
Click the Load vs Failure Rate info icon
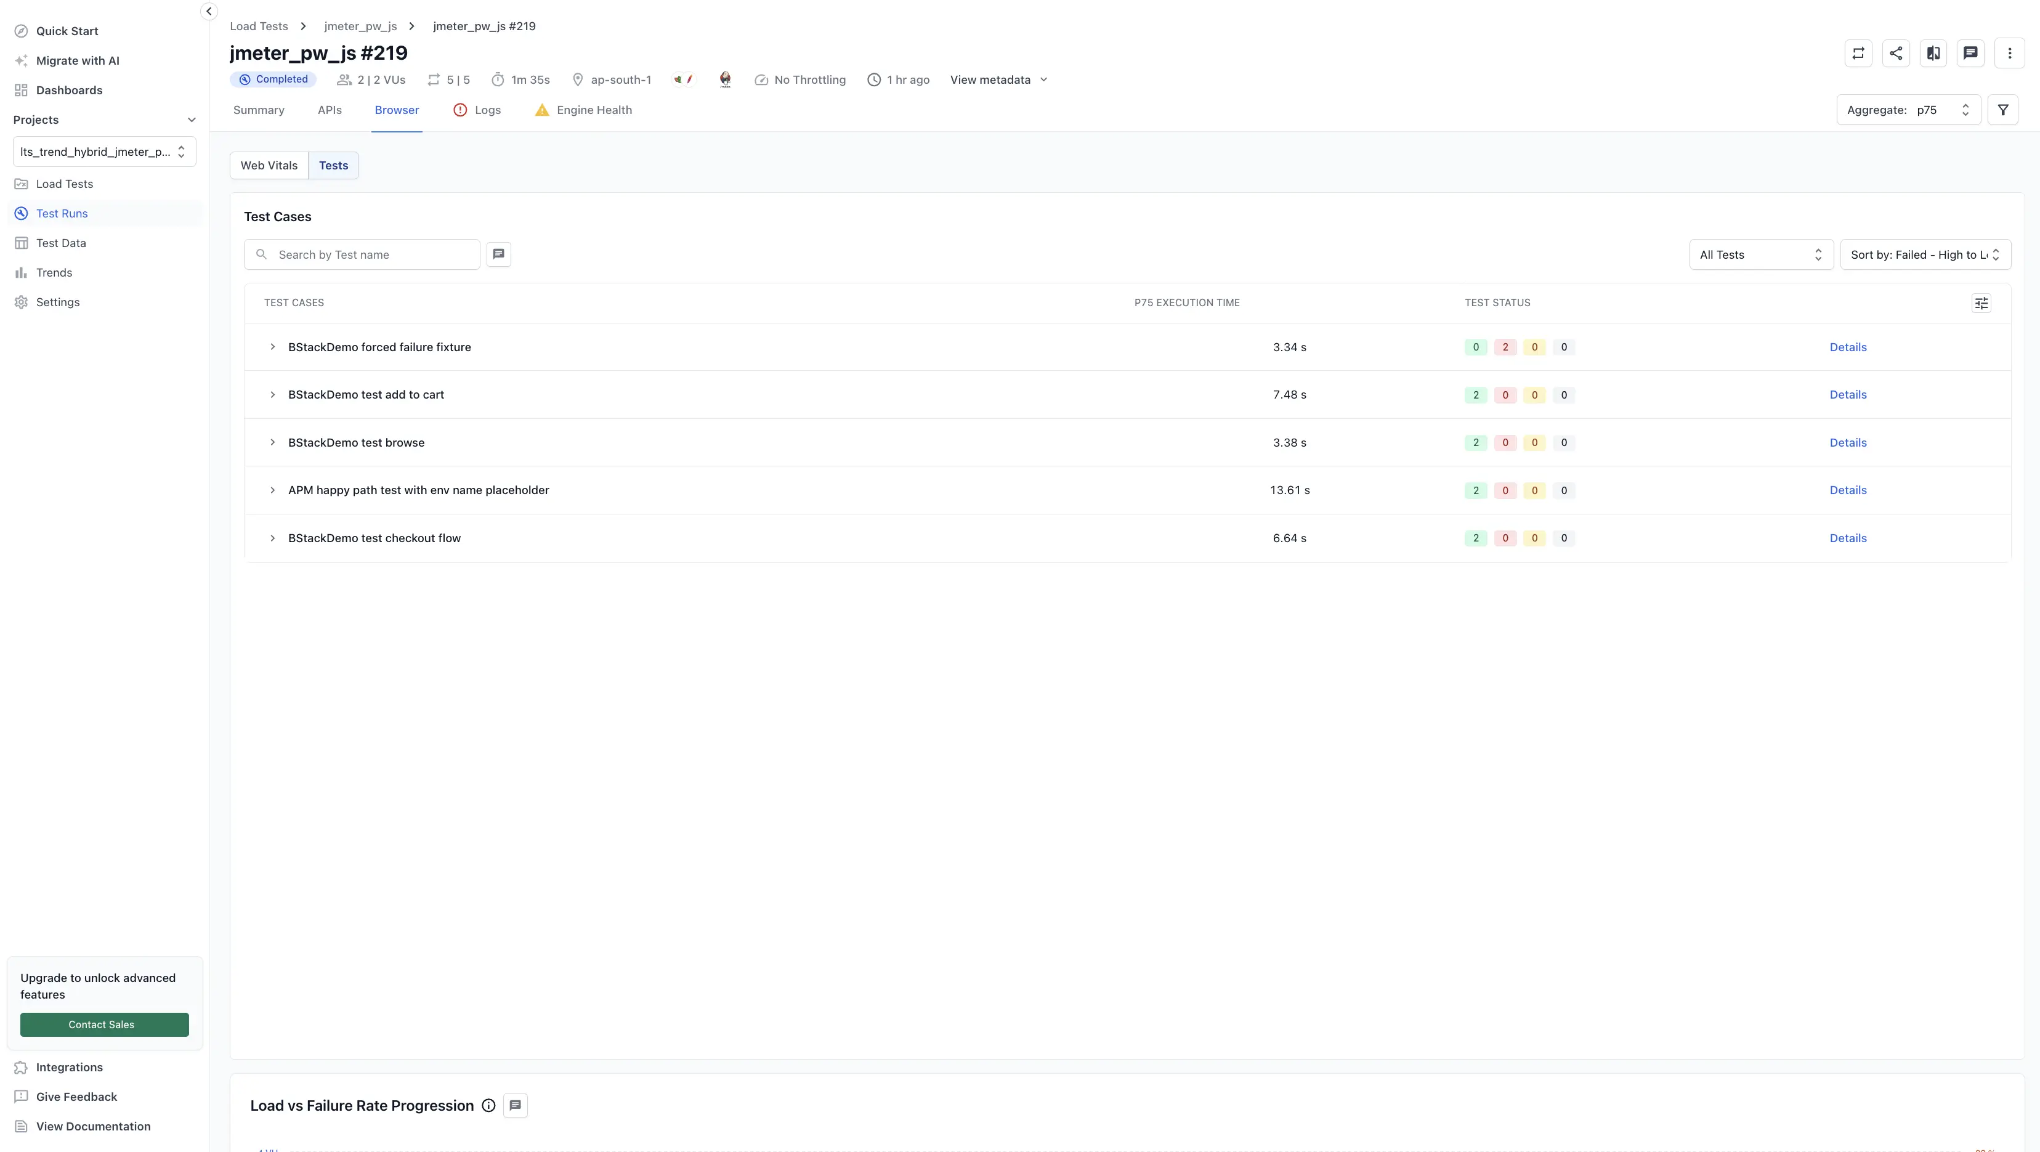click(488, 1106)
